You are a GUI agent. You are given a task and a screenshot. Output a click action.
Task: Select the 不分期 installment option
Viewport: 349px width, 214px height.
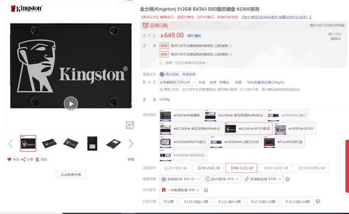[x=168, y=201]
